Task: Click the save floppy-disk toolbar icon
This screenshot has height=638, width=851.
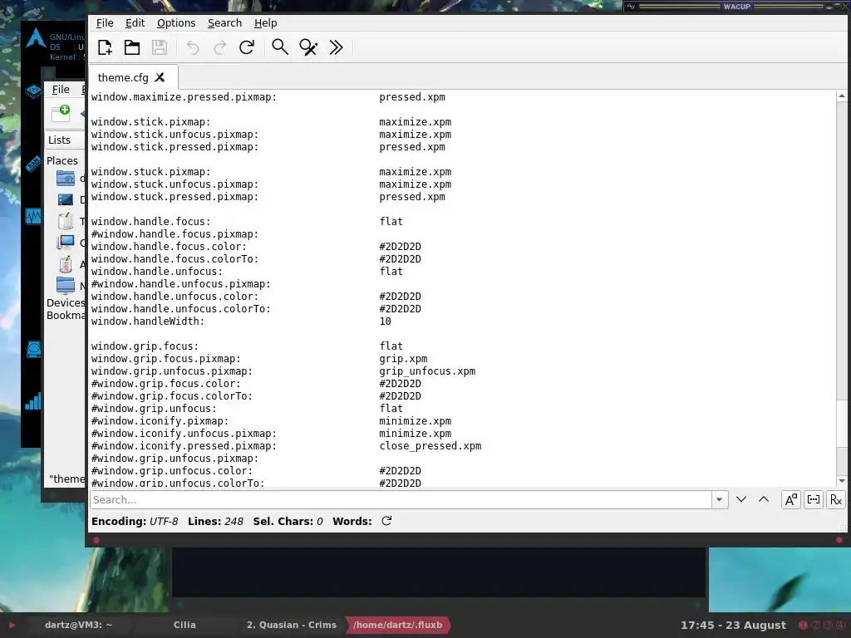Action: tap(160, 47)
